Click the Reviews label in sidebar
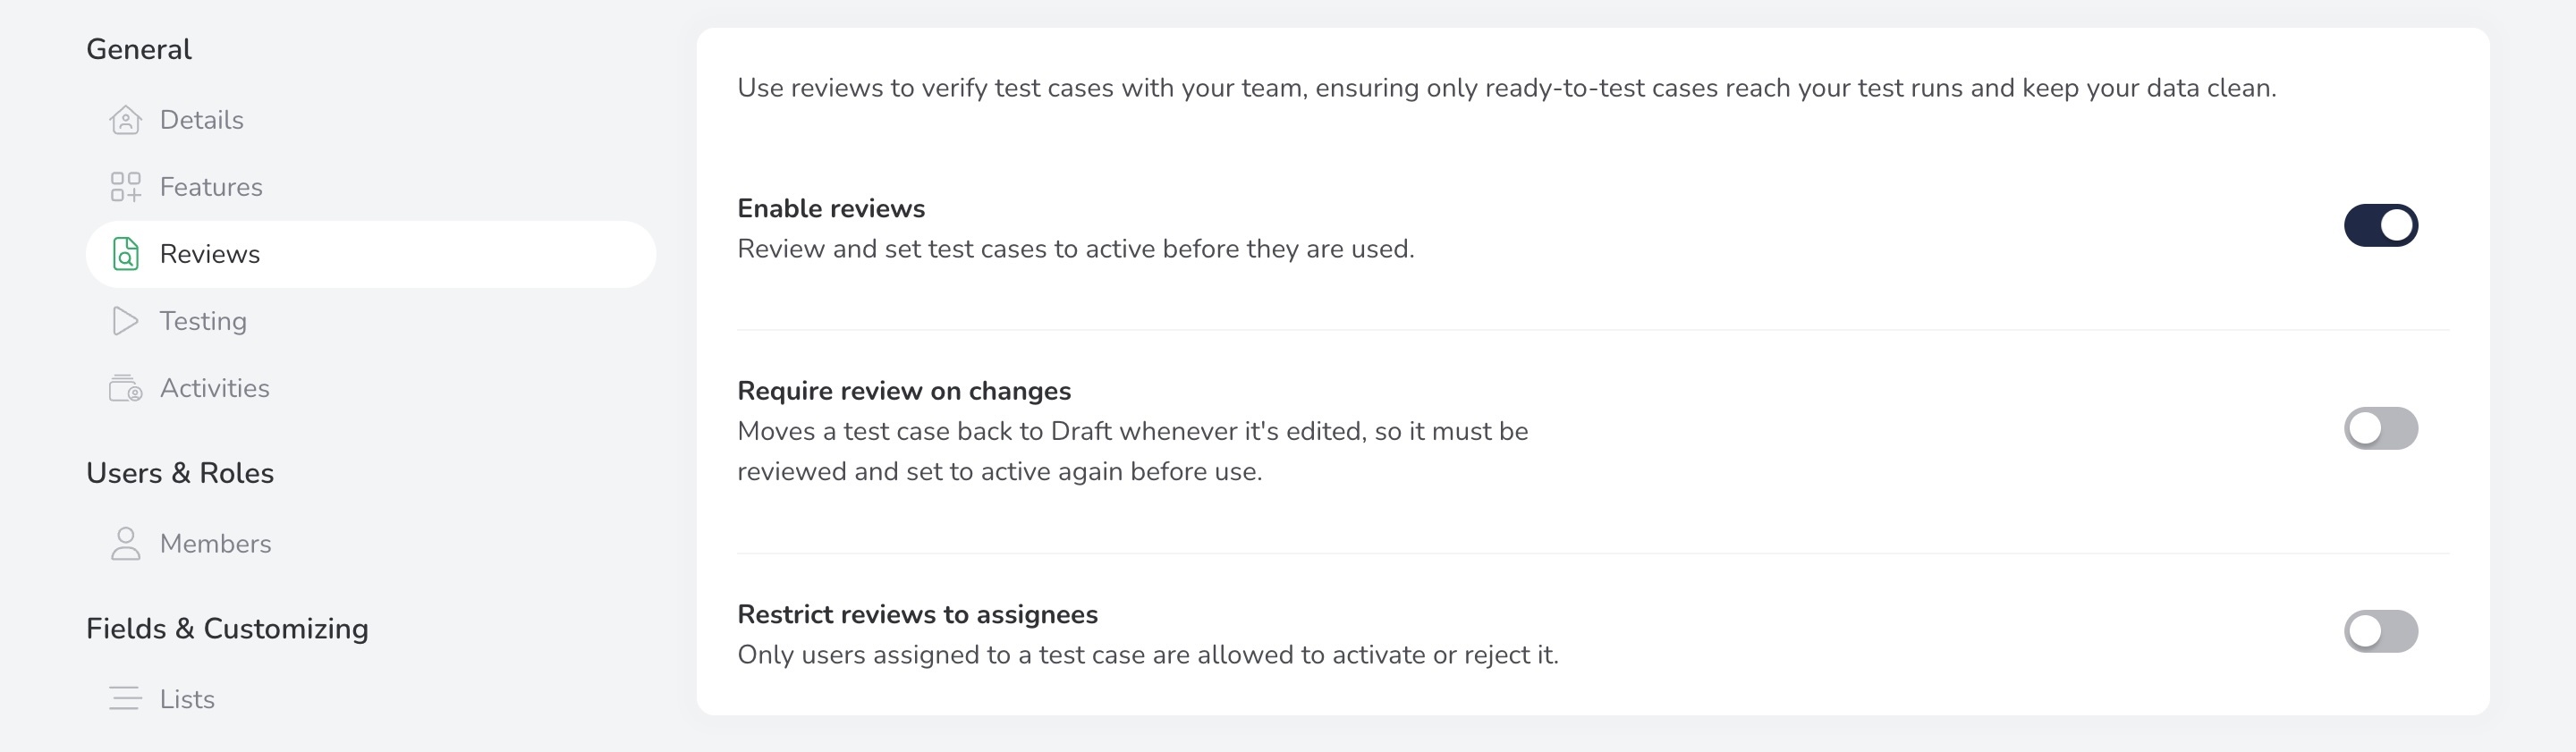2576x752 pixels. (210, 254)
